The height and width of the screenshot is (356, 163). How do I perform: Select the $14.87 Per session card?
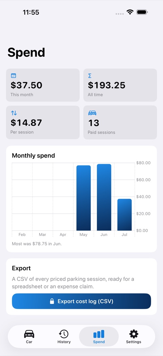click(x=43, y=123)
